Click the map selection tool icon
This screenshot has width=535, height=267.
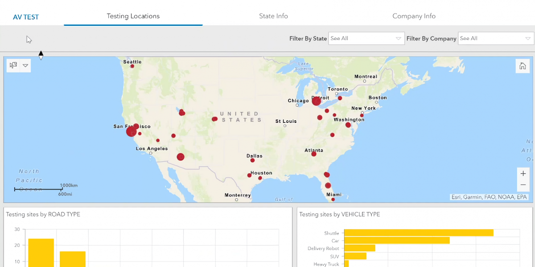(13, 65)
